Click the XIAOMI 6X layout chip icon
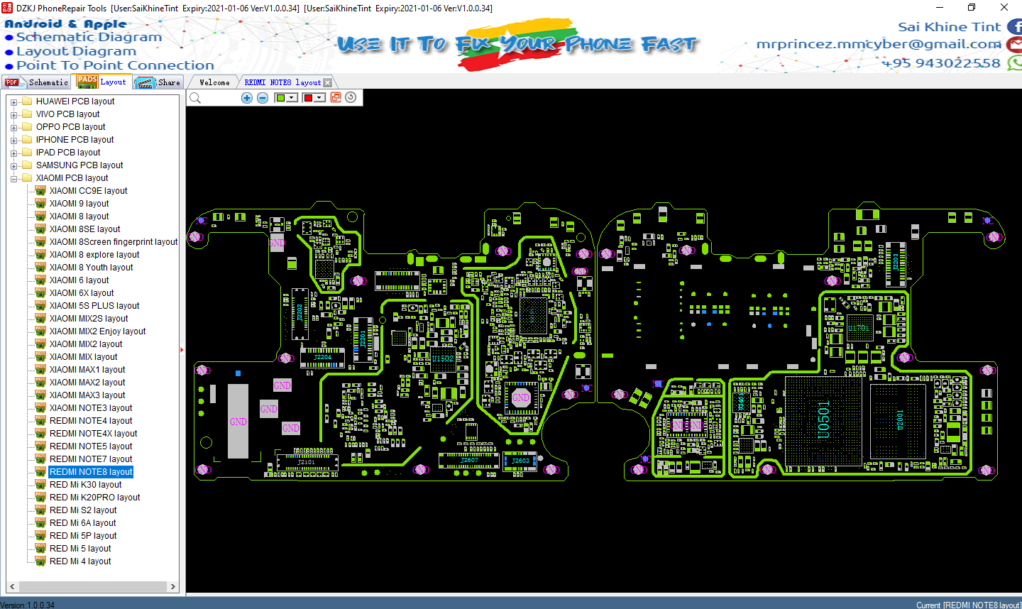The height and width of the screenshot is (609, 1022). (x=40, y=293)
